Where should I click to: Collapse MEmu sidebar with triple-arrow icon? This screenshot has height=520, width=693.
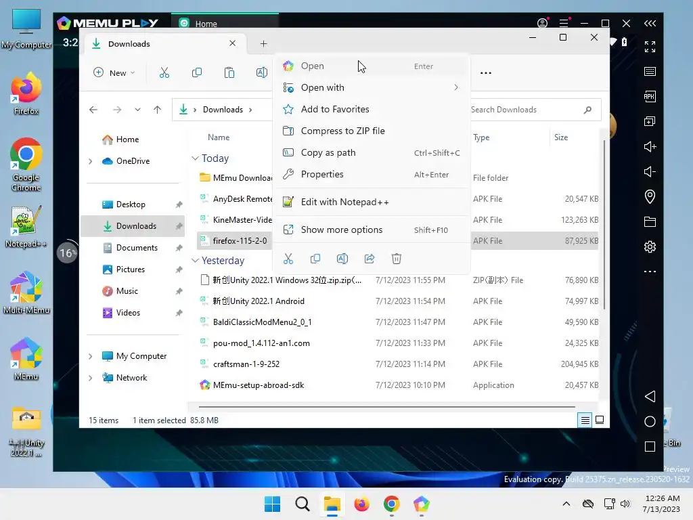(650, 23)
